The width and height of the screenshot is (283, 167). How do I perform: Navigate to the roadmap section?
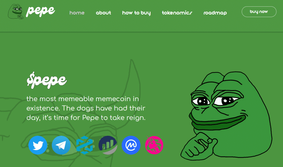tap(215, 13)
